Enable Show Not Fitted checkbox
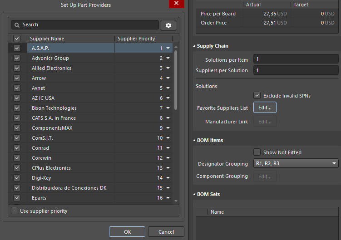 pos(257,152)
